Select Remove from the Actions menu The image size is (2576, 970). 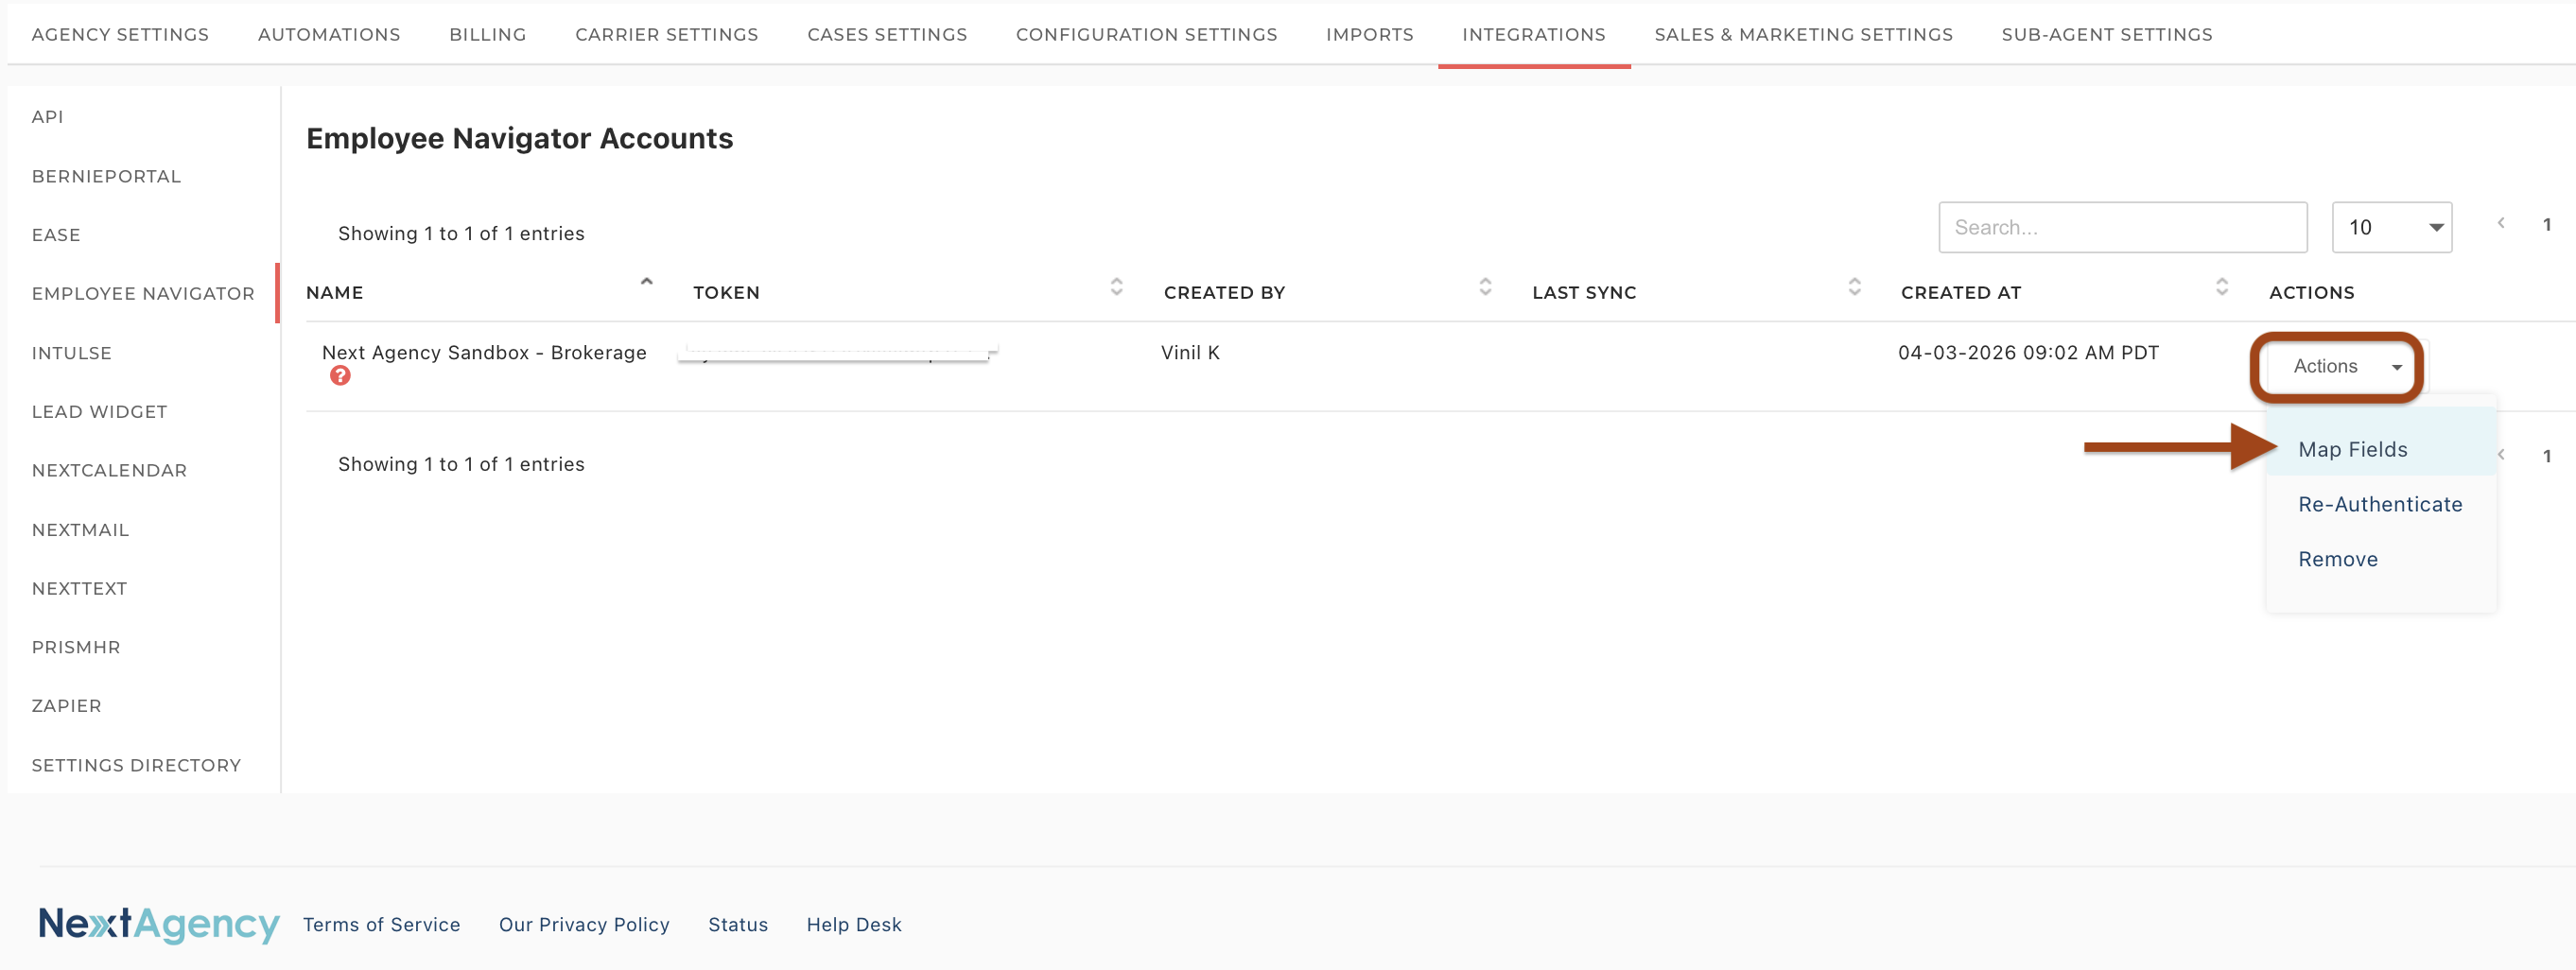coord(2337,560)
